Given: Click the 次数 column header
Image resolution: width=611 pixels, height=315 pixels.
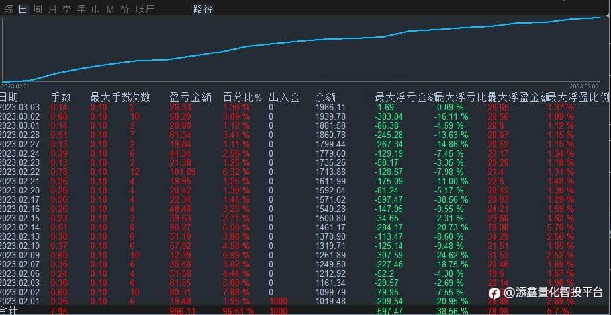Looking at the screenshot, I should 141,97.
